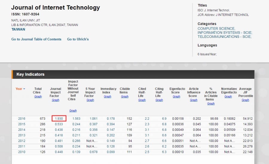Viewport: 269px width, 164px height.
Task: Click the 1.930 Journal Impact Factor value
Action: (x=59, y=118)
